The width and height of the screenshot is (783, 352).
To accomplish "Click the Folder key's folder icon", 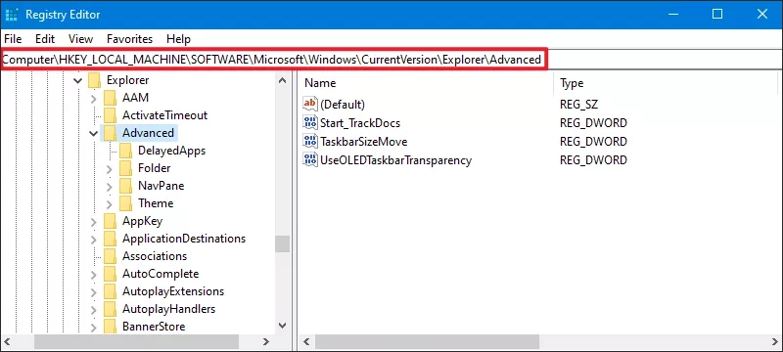I will [x=126, y=168].
